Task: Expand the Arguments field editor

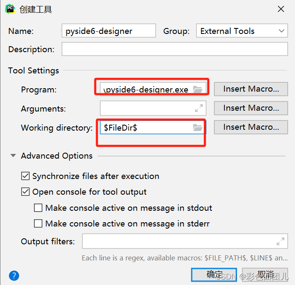Action: [199, 108]
